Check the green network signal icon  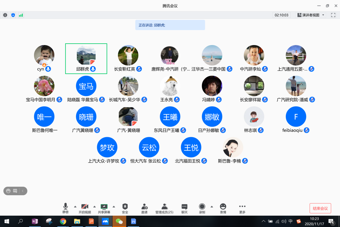21,15
